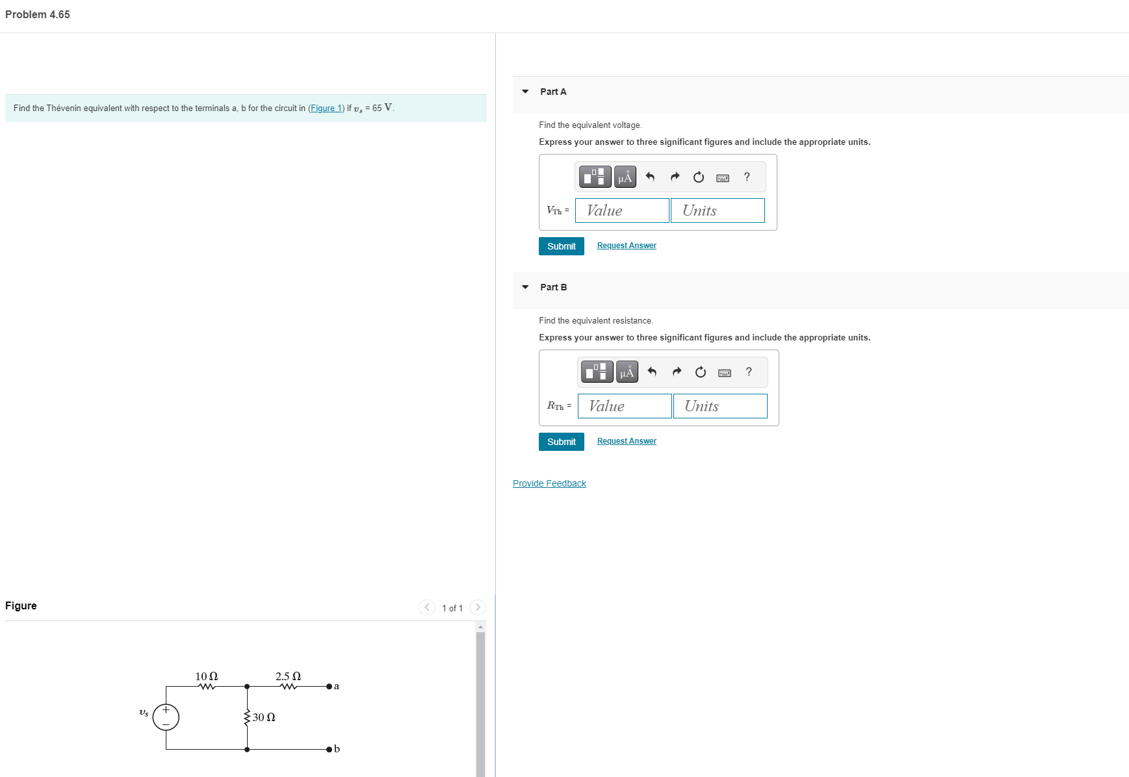Insert units with the µÅ icon in Part B
1129x777 pixels.
pos(627,372)
